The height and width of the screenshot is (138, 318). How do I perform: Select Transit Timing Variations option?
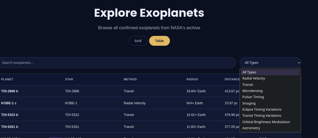(x=262, y=116)
